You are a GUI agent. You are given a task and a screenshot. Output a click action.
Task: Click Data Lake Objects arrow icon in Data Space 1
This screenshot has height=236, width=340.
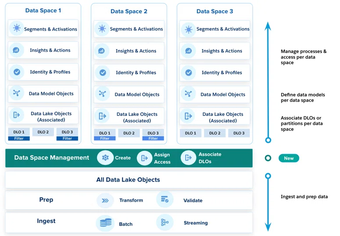(x=17, y=115)
